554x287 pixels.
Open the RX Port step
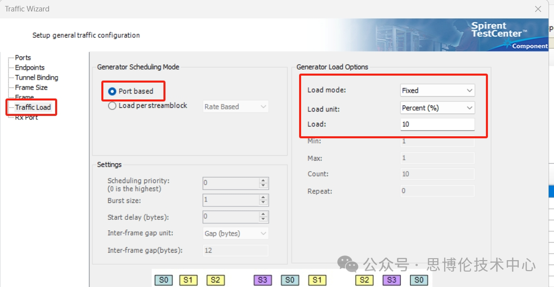26,118
